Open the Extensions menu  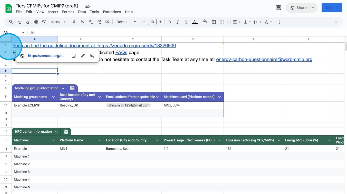pyautogui.click(x=112, y=12)
